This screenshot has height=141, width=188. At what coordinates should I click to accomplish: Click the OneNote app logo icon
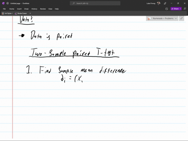(x=4, y=4)
